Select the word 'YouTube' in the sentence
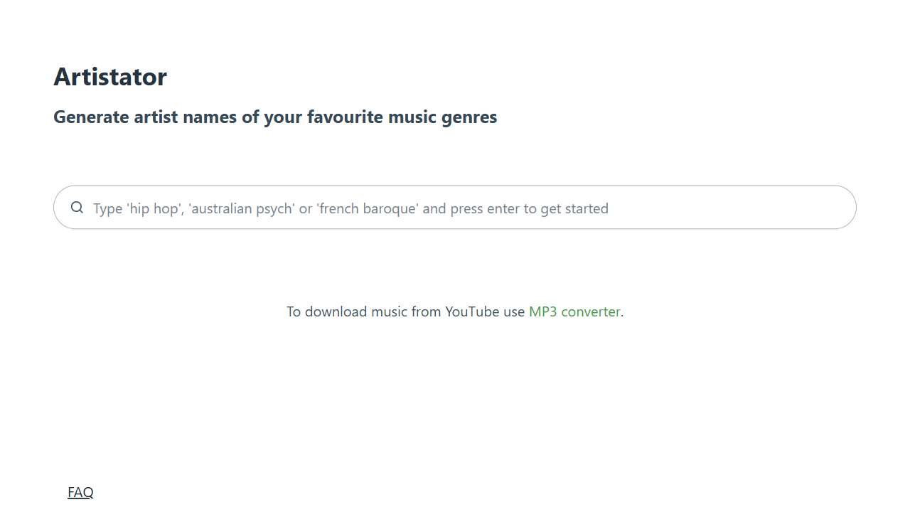 pos(472,311)
